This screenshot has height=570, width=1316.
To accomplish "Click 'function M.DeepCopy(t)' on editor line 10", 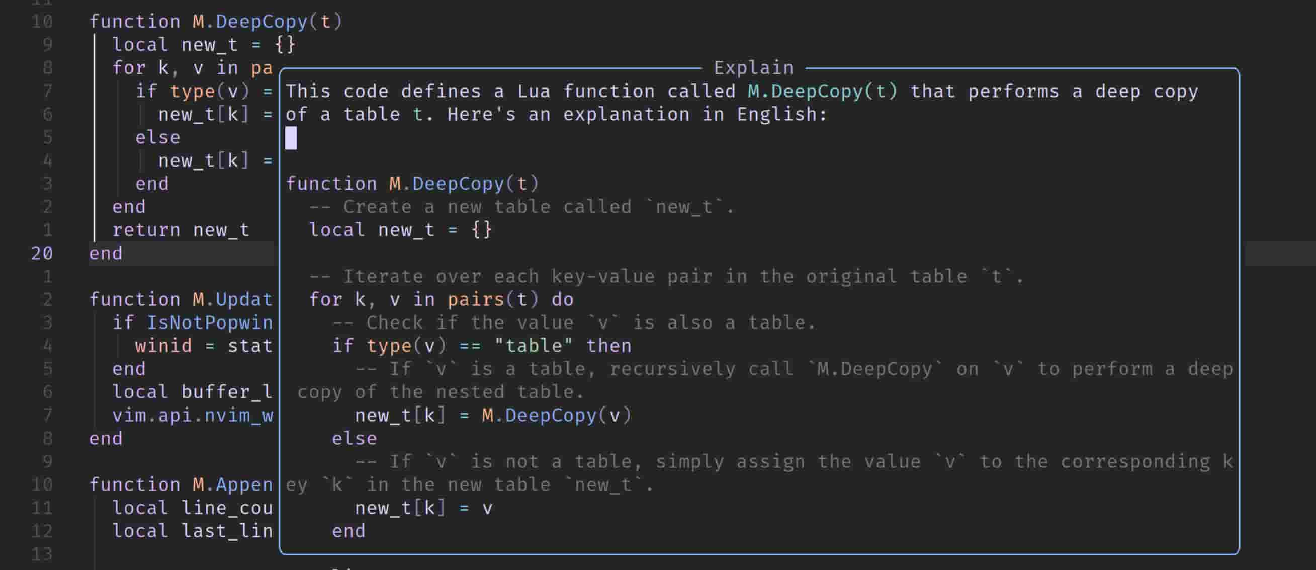I will pyautogui.click(x=215, y=22).
